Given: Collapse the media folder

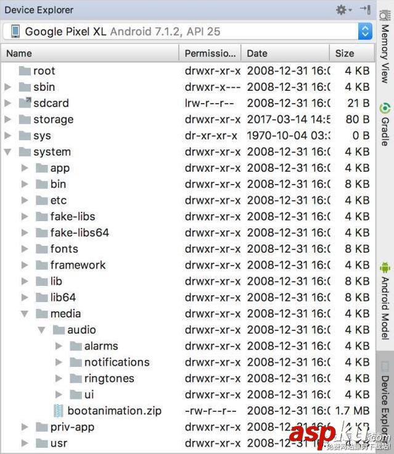Looking at the screenshot, I should coord(25,314).
